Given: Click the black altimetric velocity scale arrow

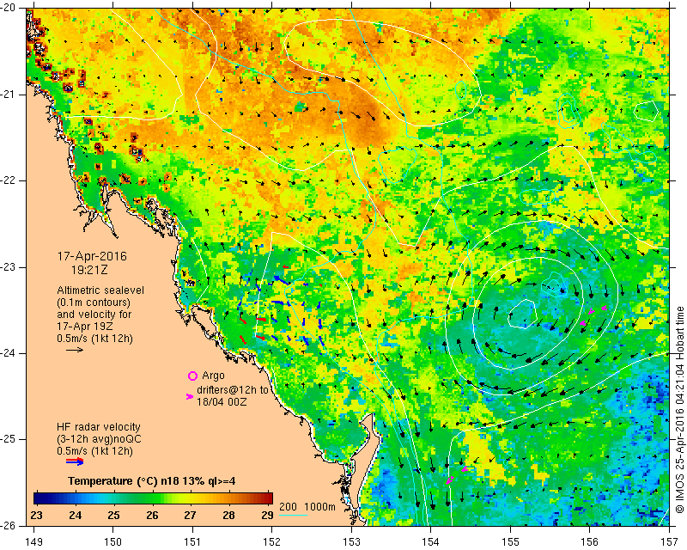Looking at the screenshot, I should (x=75, y=350).
